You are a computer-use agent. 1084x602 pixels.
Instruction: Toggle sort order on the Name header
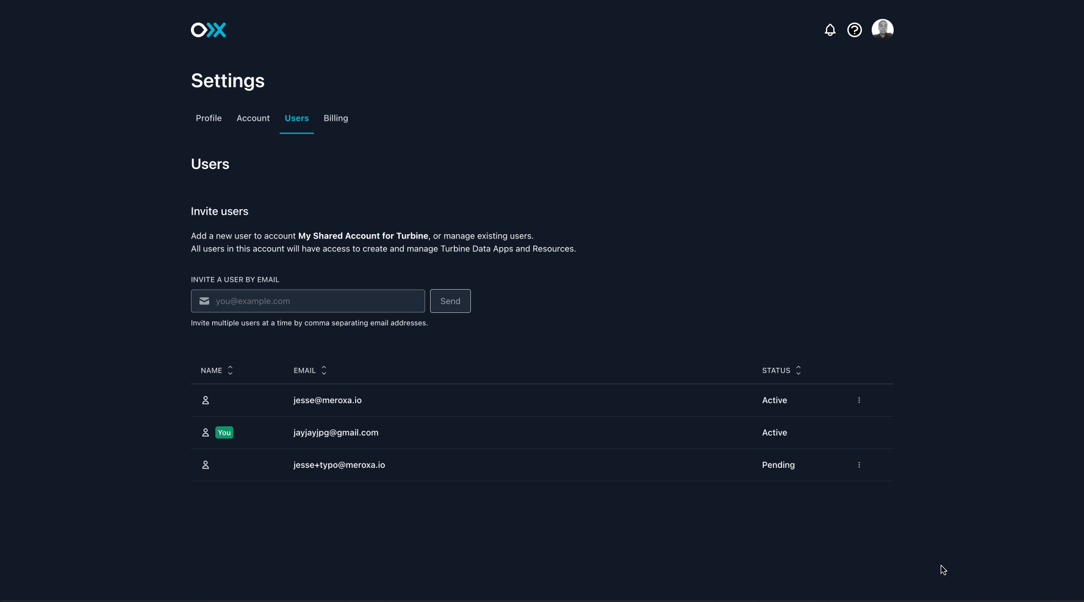pyautogui.click(x=230, y=370)
